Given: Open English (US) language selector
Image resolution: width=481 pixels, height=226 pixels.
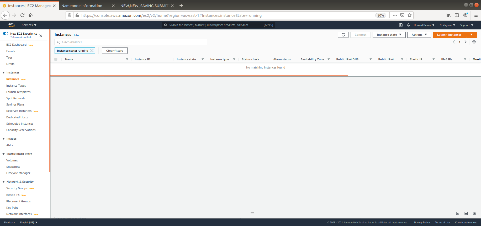Looking at the screenshot, I should click(29, 223).
